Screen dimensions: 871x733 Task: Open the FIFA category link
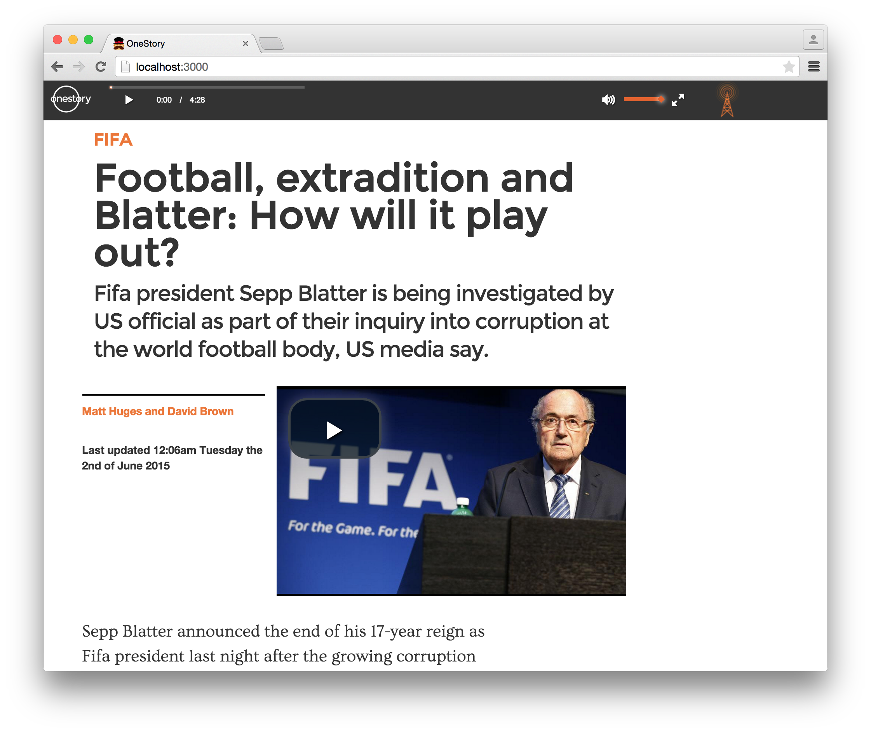[113, 140]
